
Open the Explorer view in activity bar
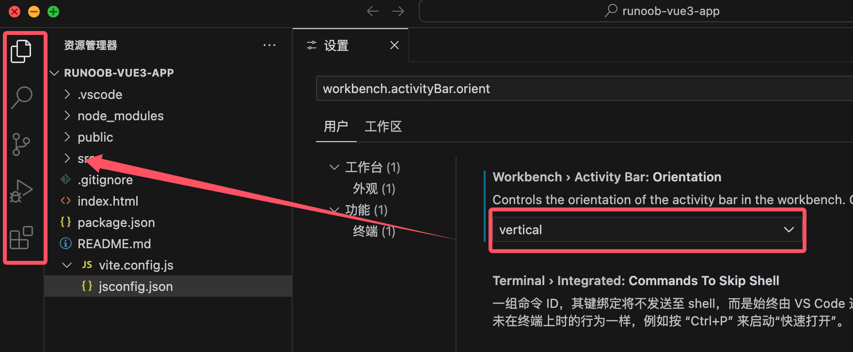[21, 51]
